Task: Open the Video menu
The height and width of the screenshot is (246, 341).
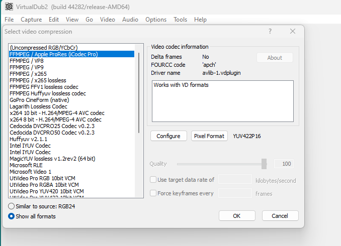Action: 107,20
